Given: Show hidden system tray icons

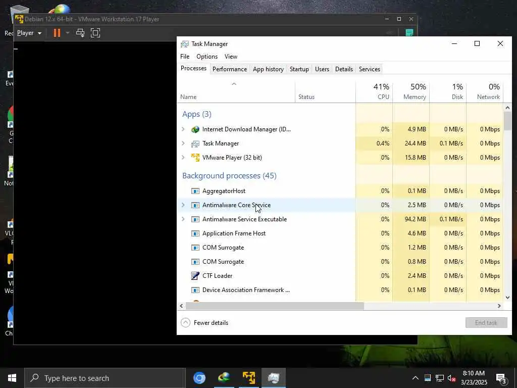Looking at the screenshot, I should tap(416, 378).
